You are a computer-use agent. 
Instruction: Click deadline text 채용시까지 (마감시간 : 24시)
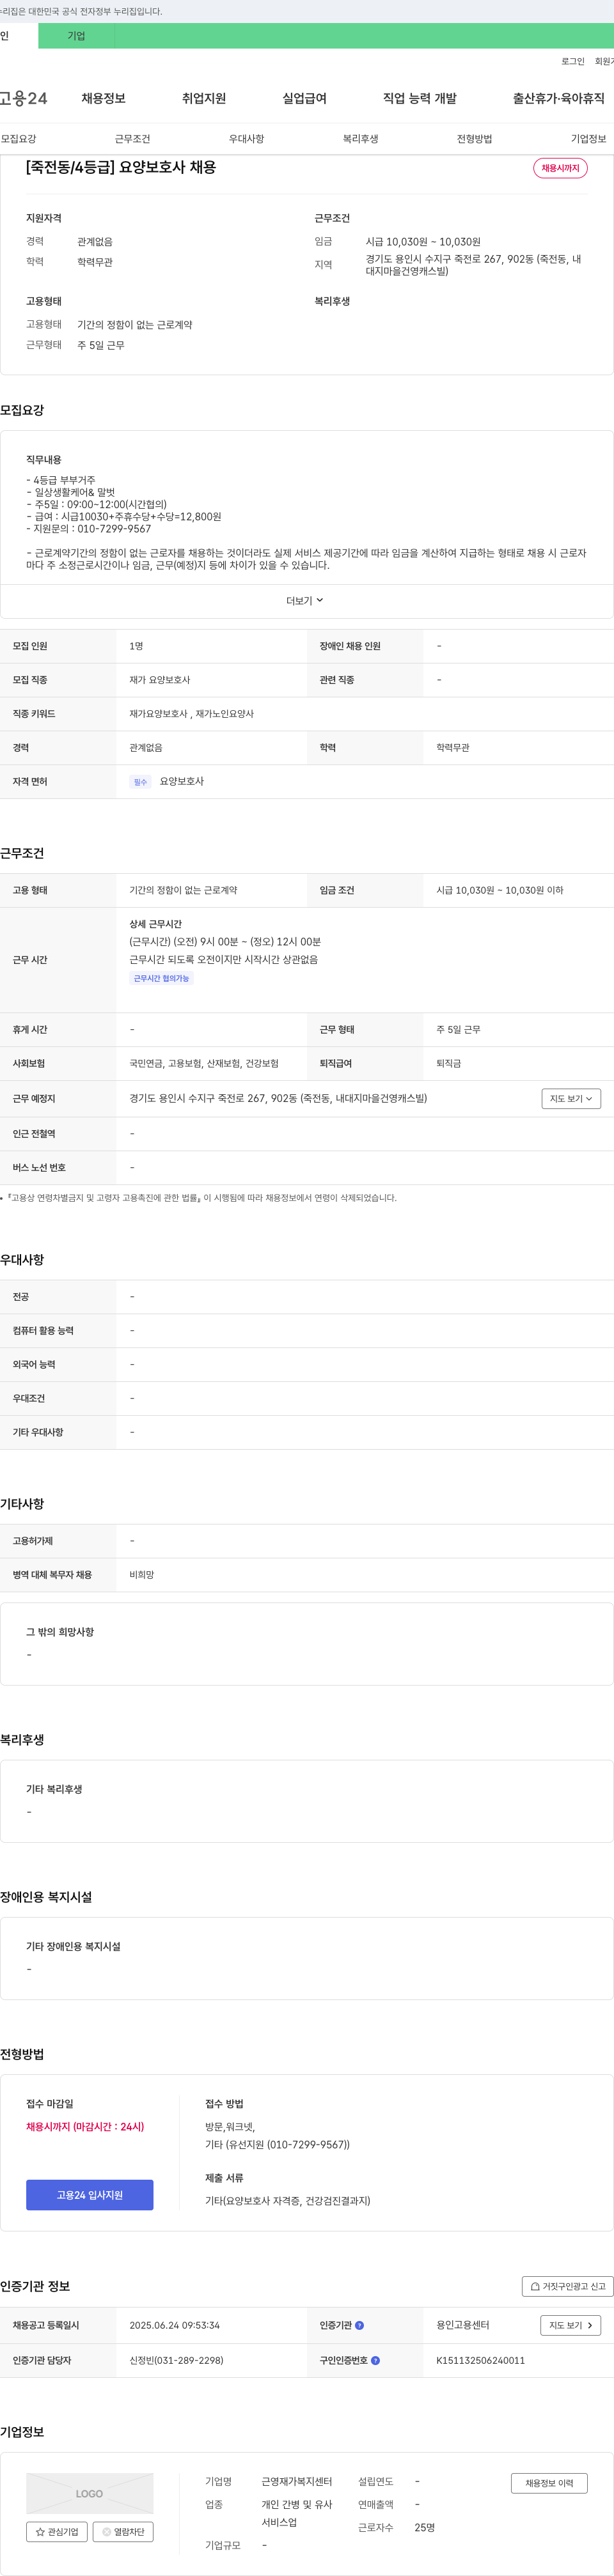pyautogui.click(x=85, y=2127)
